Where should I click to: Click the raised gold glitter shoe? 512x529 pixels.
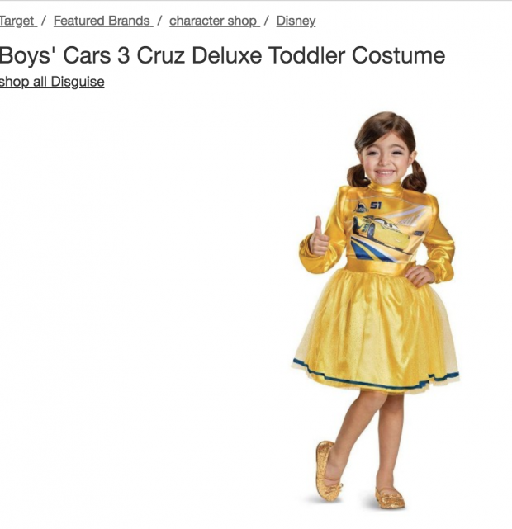[327, 471]
